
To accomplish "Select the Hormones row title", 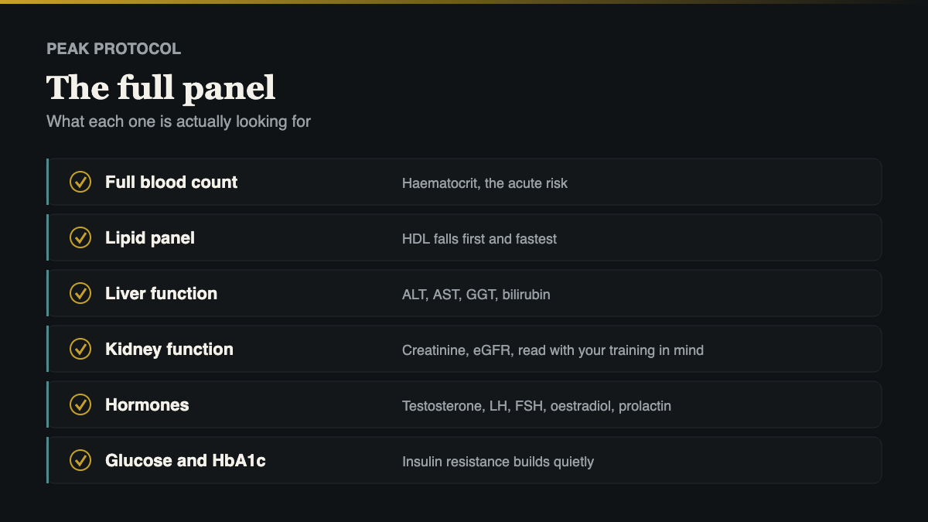I will 147,405.
